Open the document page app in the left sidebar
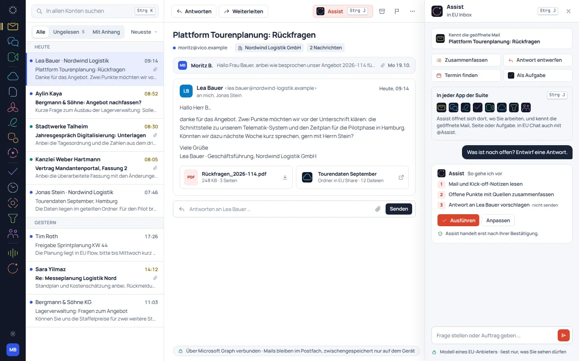The height and width of the screenshot is (361, 579). (x=13, y=91)
